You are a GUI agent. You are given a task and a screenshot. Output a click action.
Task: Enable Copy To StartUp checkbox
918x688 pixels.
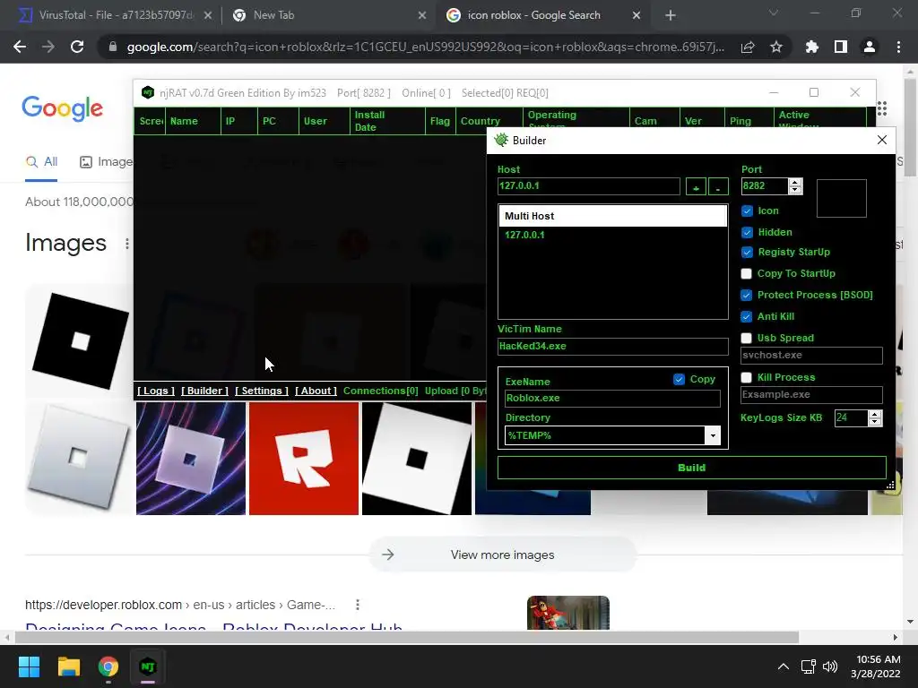click(x=747, y=273)
